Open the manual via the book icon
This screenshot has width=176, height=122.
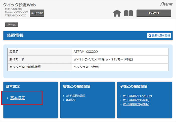coord(128,13)
